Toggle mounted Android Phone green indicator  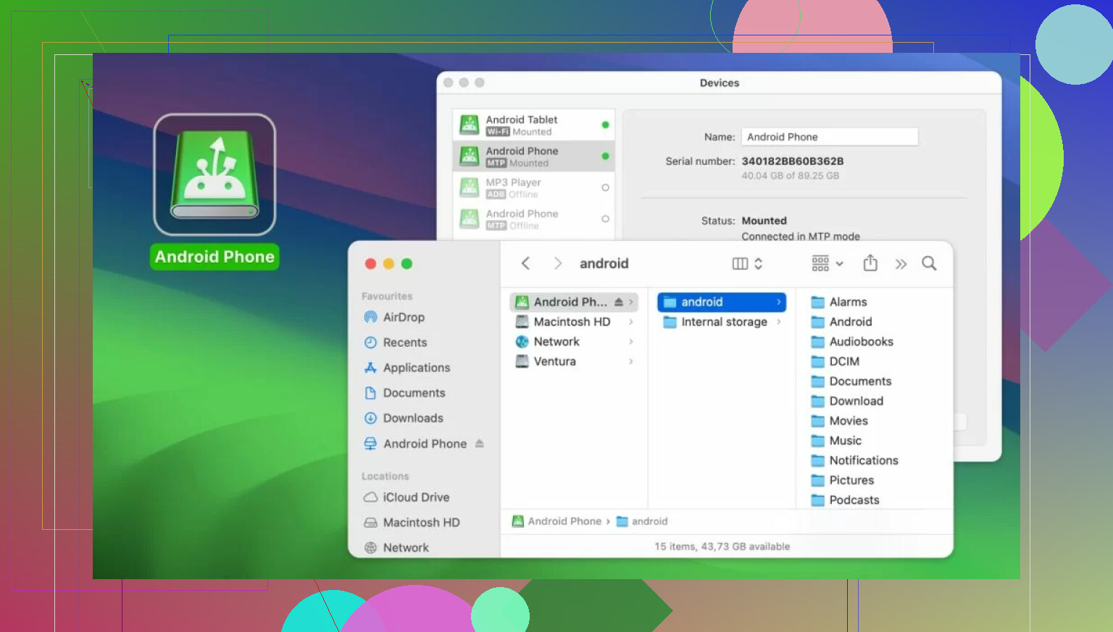tap(605, 156)
